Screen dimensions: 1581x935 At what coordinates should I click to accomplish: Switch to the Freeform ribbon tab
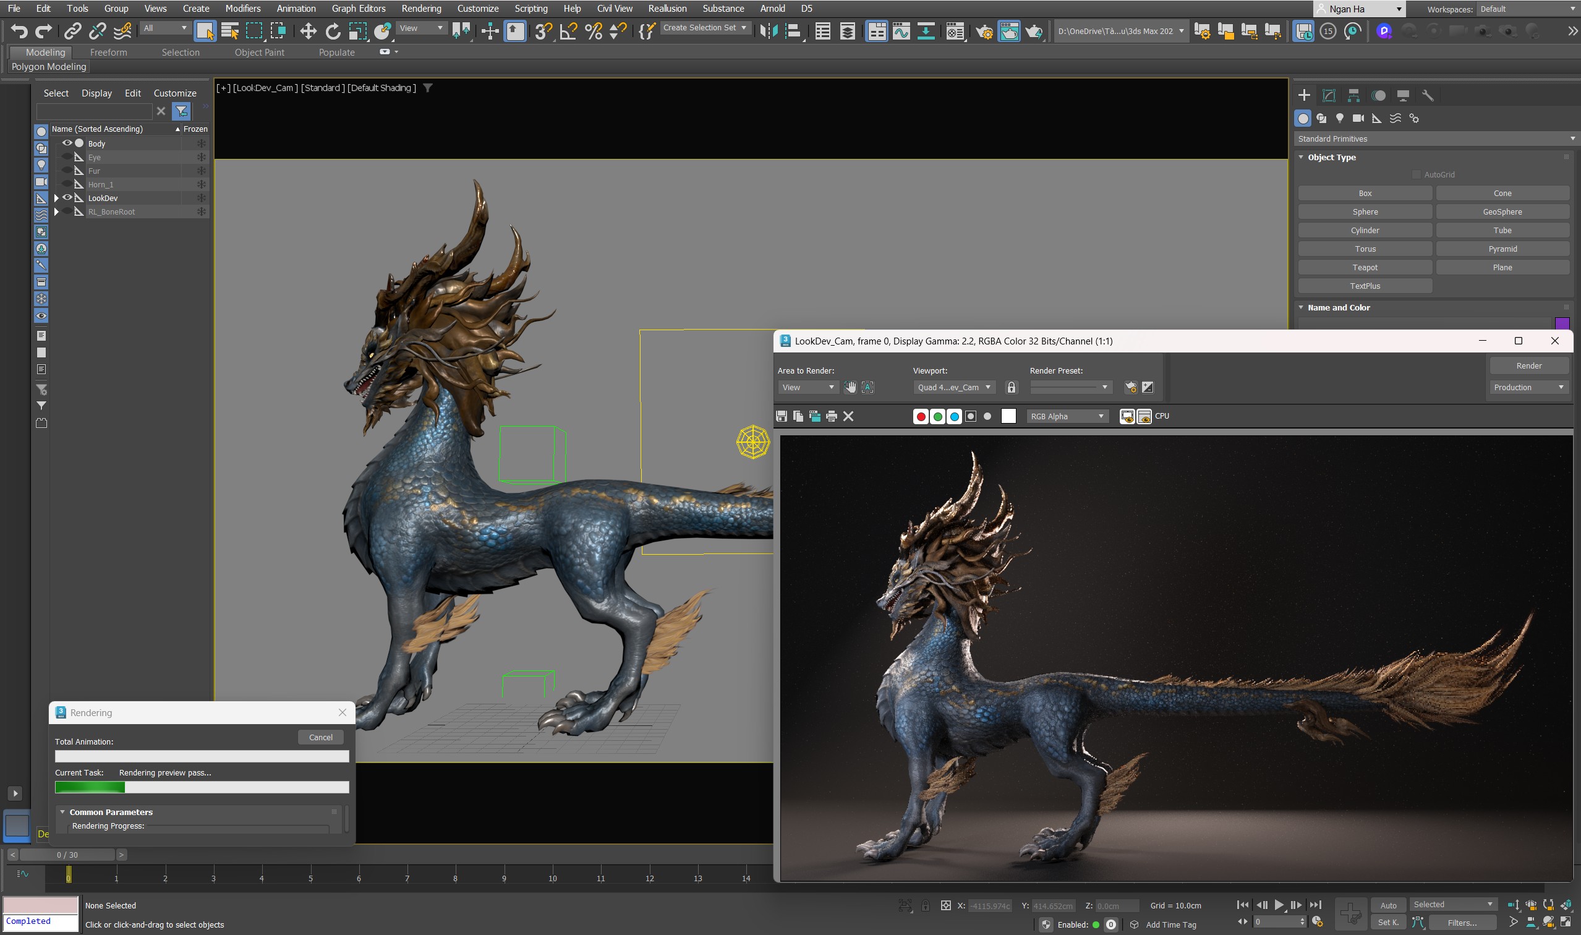point(108,53)
